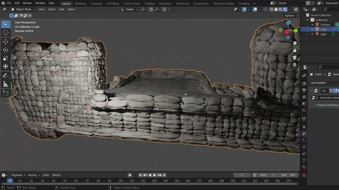The image size is (339, 190).
Task: Open the viewport Add menu
Action: click(x=61, y=9)
